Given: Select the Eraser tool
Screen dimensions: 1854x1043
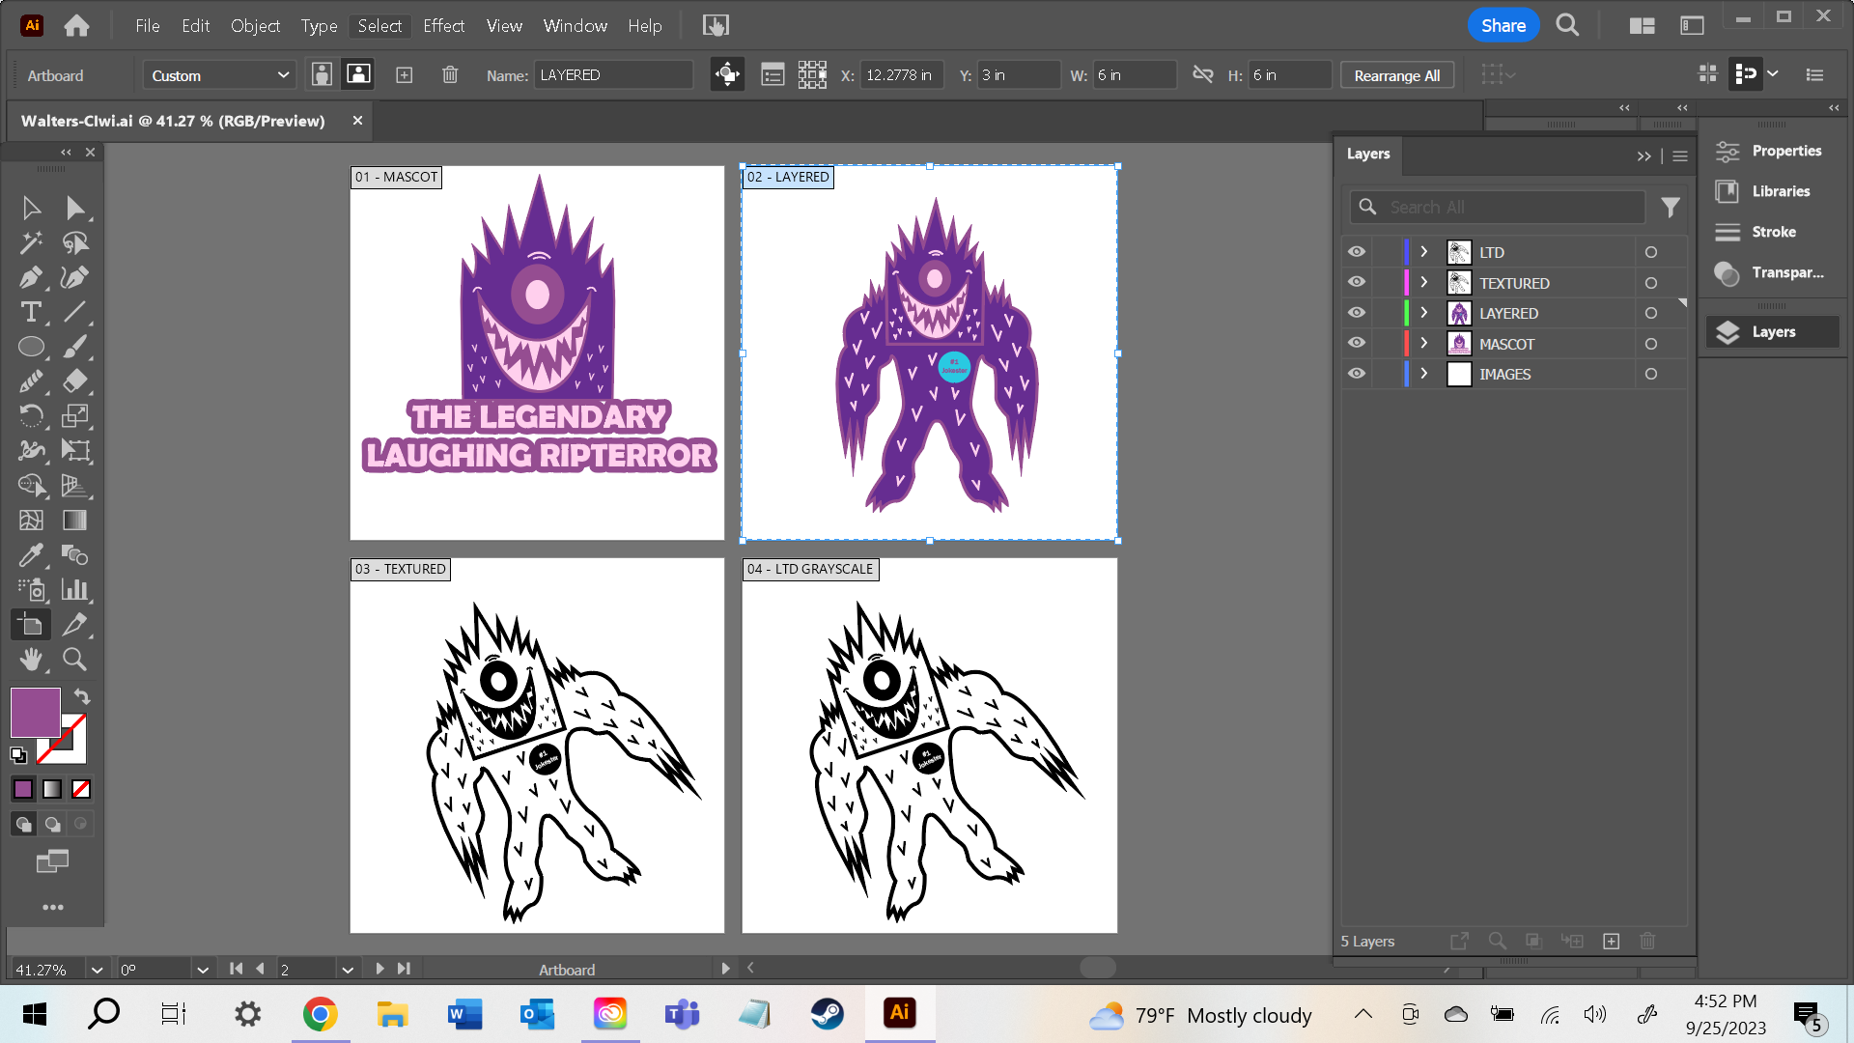Looking at the screenshot, I should pos(75,381).
